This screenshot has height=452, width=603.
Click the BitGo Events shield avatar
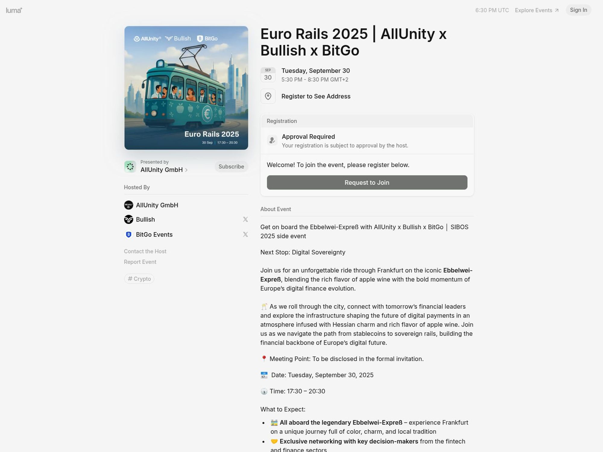[128, 234]
